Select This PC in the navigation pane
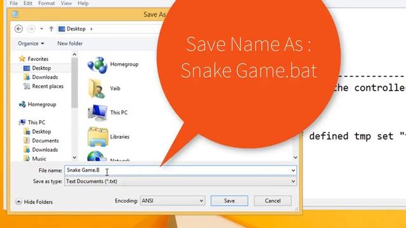Screen dimensions: 406x228 pos(37,122)
